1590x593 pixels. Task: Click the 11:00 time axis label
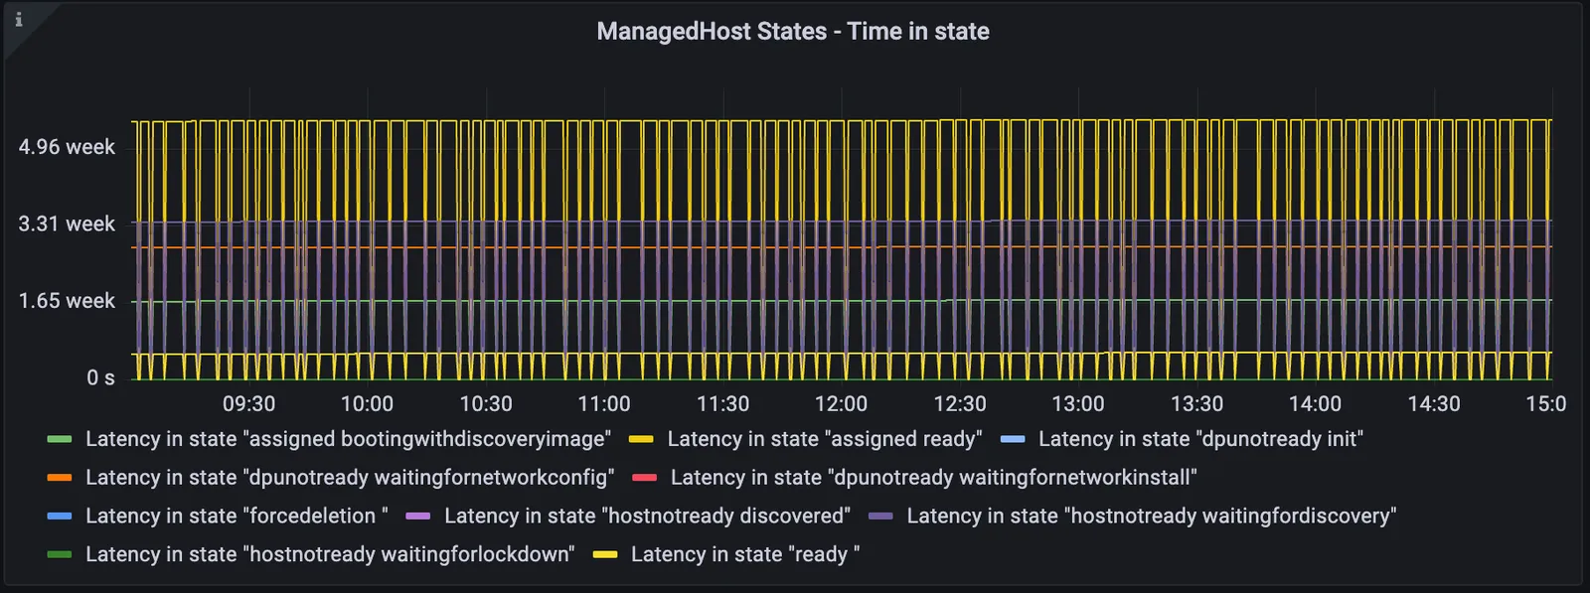click(604, 404)
